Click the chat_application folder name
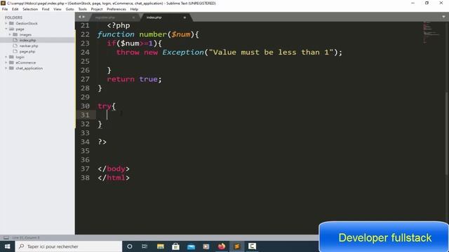 29,69
